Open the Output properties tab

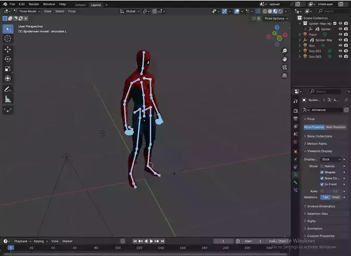pos(295,118)
